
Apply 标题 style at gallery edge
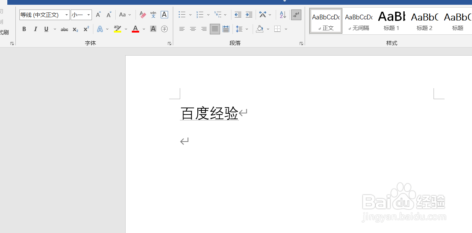tap(457, 21)
